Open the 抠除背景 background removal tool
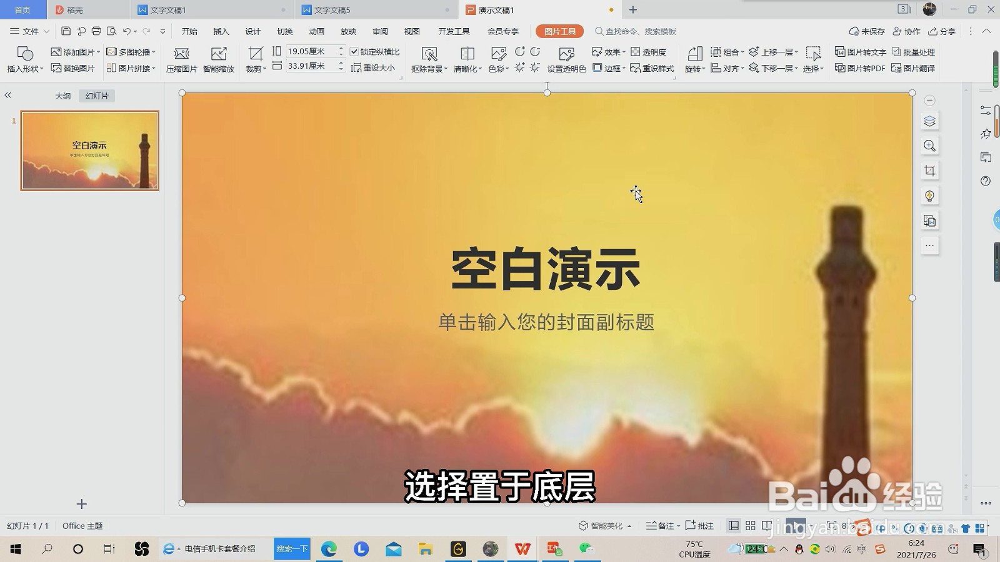The width and height of the screenshot is (1000, 562). (x=429, y=59)
